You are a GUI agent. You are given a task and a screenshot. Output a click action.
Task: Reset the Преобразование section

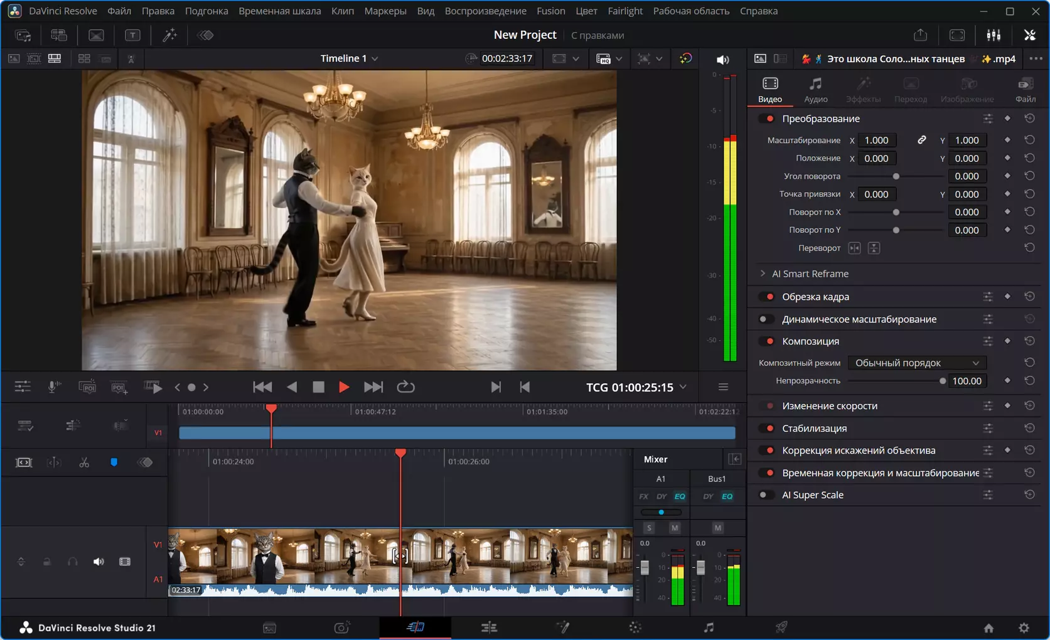coord(1029,119)
